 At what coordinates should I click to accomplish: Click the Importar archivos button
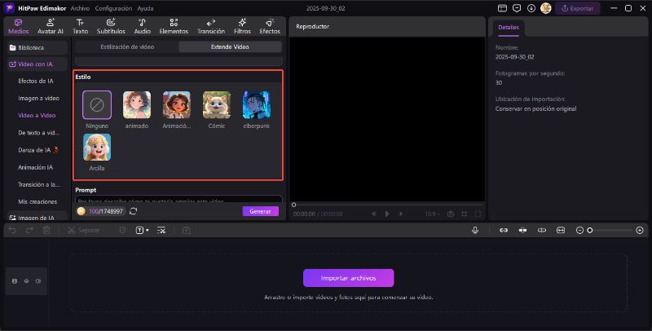348,278
